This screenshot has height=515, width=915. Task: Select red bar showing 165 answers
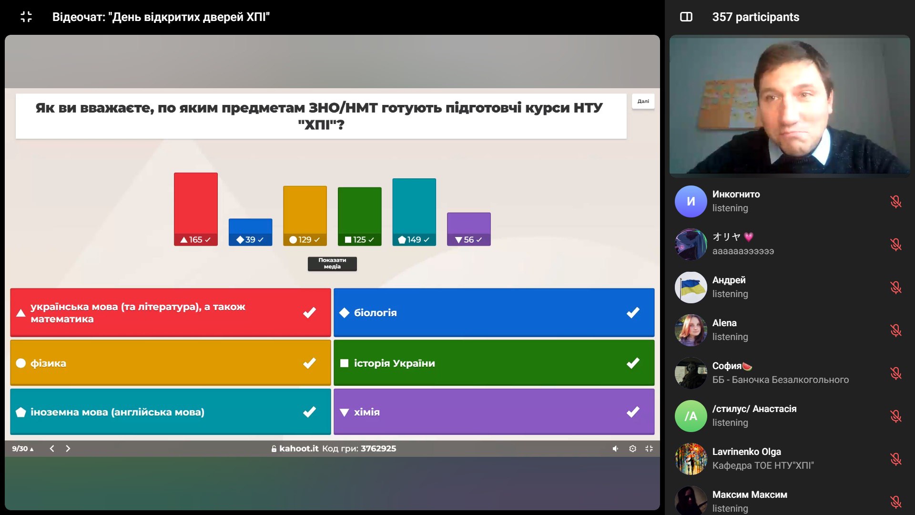[196, 209]
